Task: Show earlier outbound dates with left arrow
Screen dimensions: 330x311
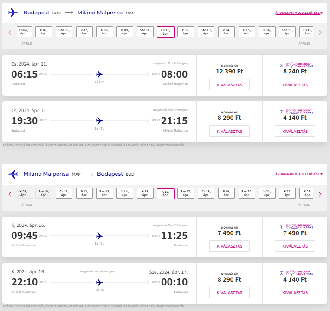Action: pos(10,33)
